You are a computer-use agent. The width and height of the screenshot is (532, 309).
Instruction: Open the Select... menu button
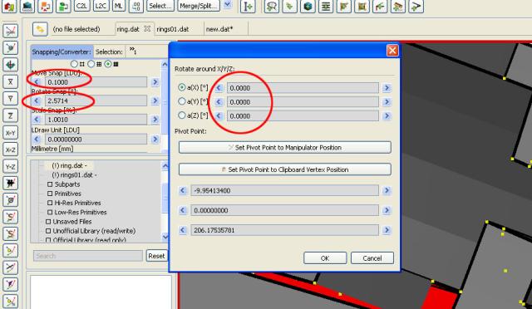(x=160, y=6)
